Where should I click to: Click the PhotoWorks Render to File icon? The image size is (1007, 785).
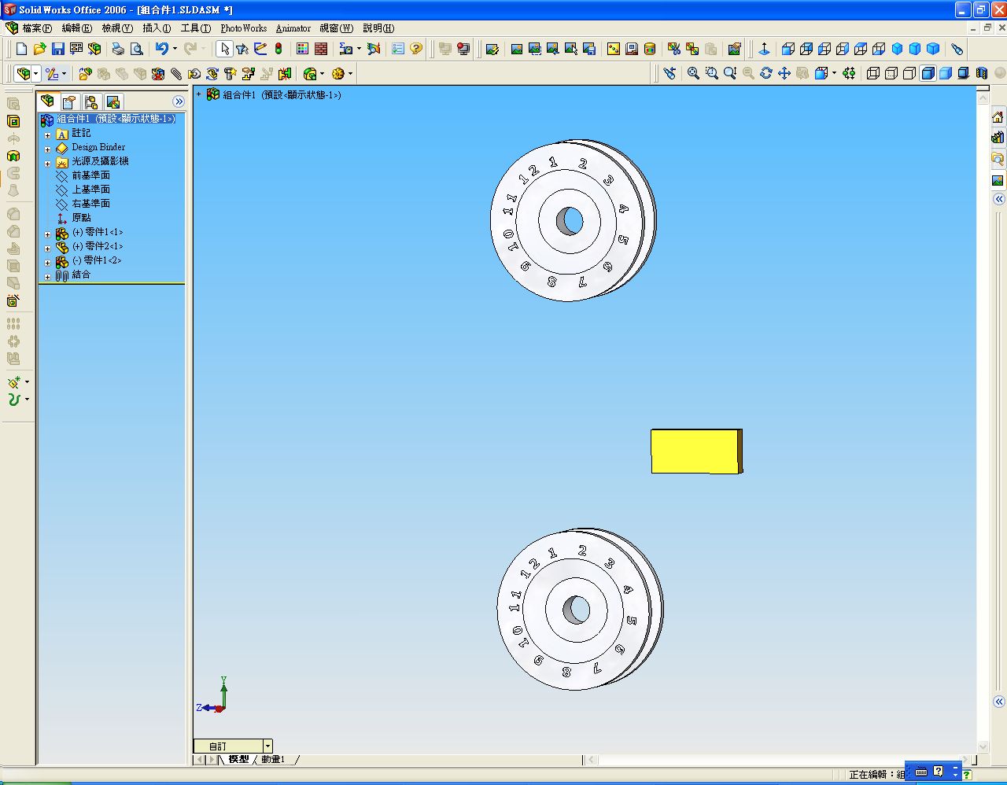coord(589,49)
